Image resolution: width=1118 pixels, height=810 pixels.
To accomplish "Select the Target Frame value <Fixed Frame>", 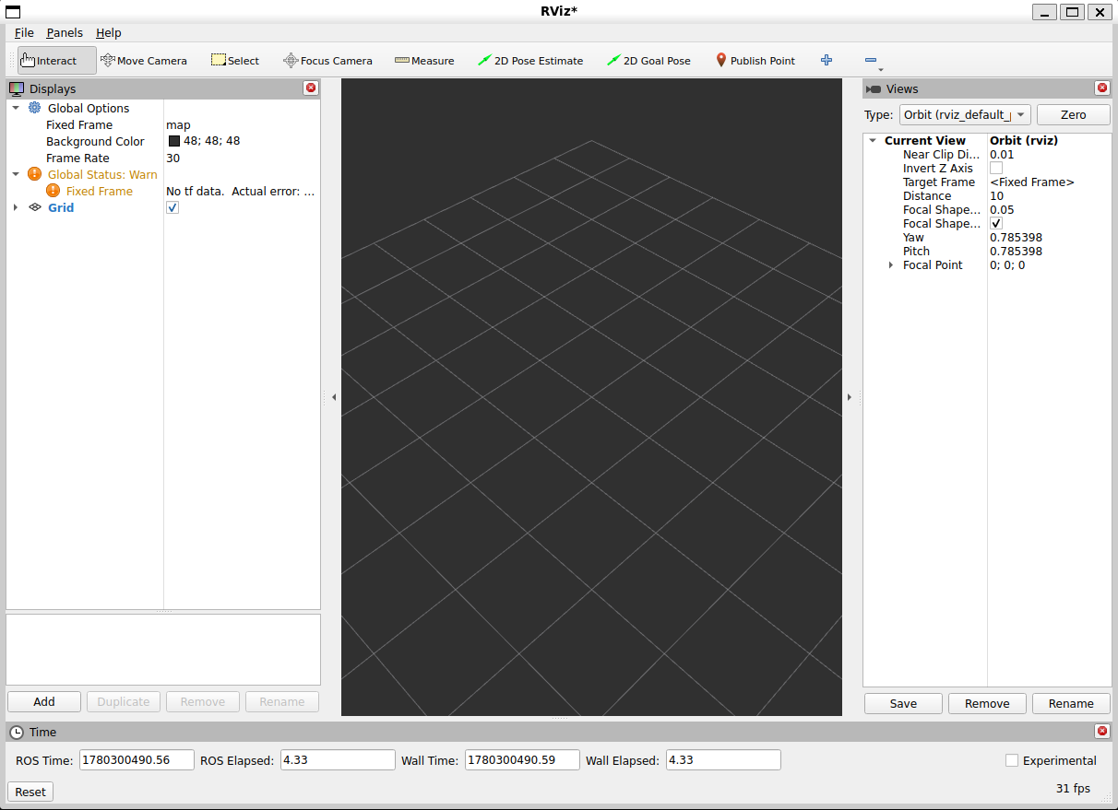I will click(1032, 182).
